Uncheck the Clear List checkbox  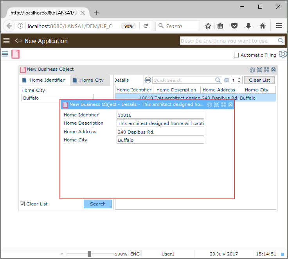22,204
